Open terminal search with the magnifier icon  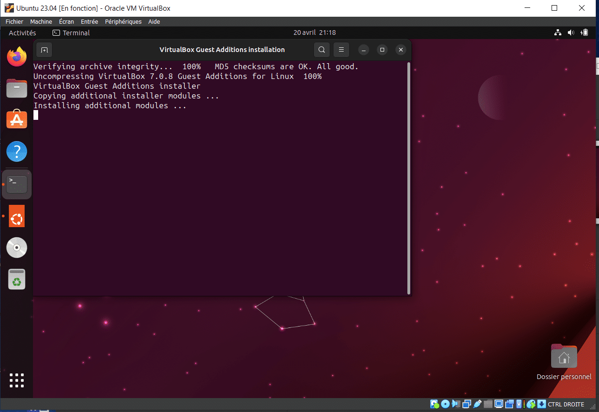(x=321, y=50)
